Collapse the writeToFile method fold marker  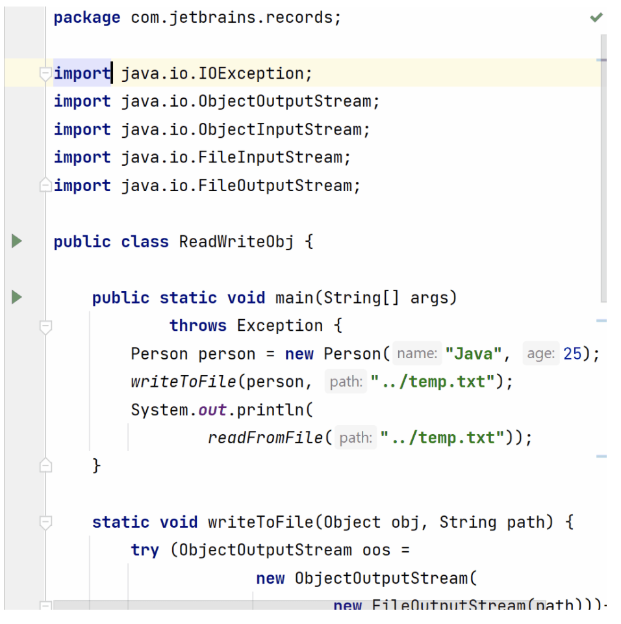[45, 522]
